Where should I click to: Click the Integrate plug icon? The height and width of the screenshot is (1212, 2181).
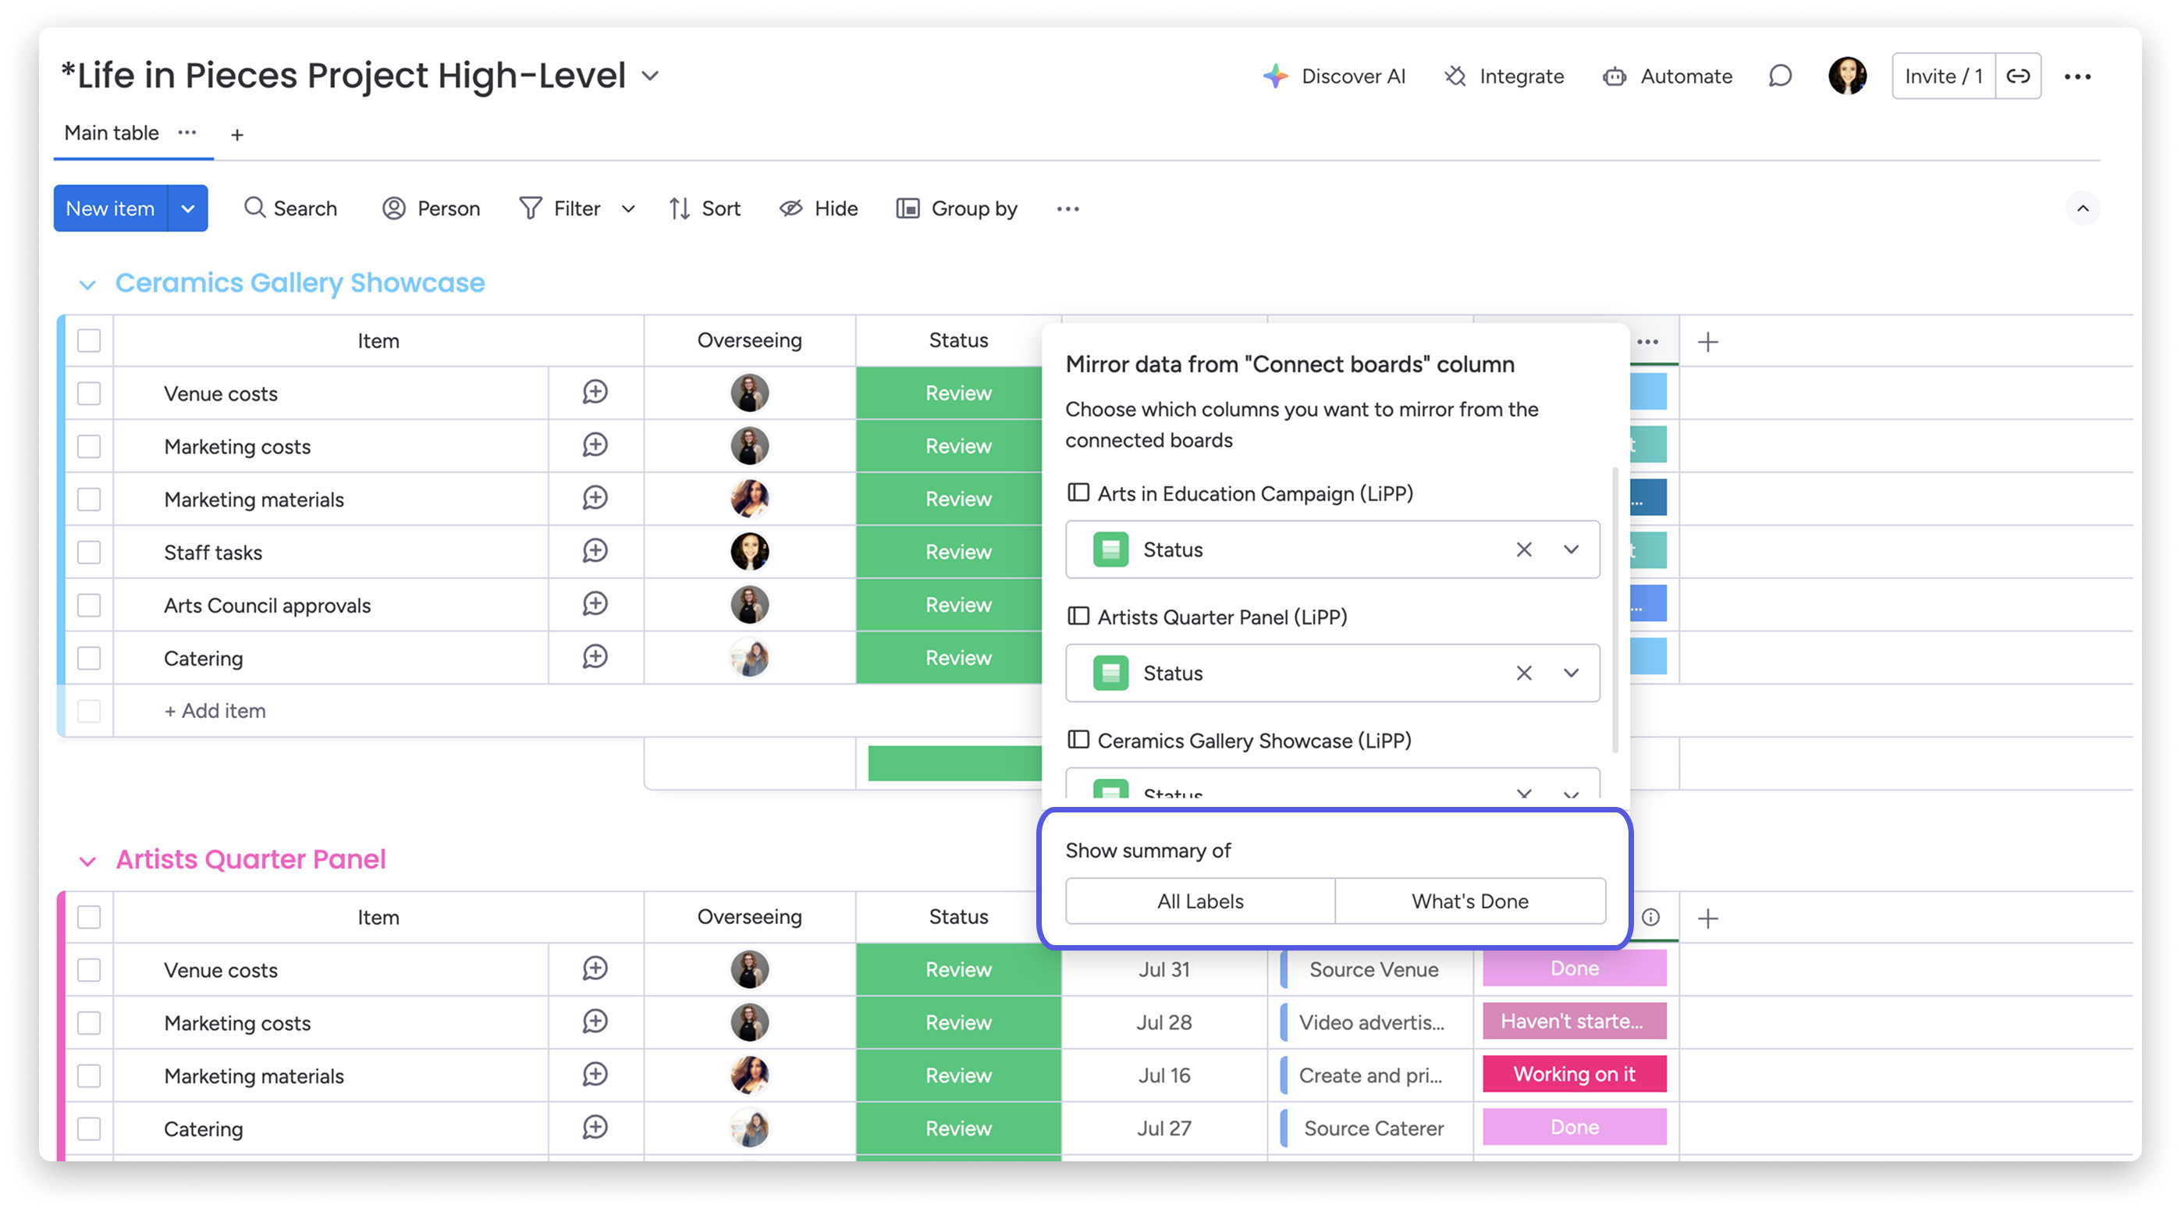click(x=1455, y=76)
